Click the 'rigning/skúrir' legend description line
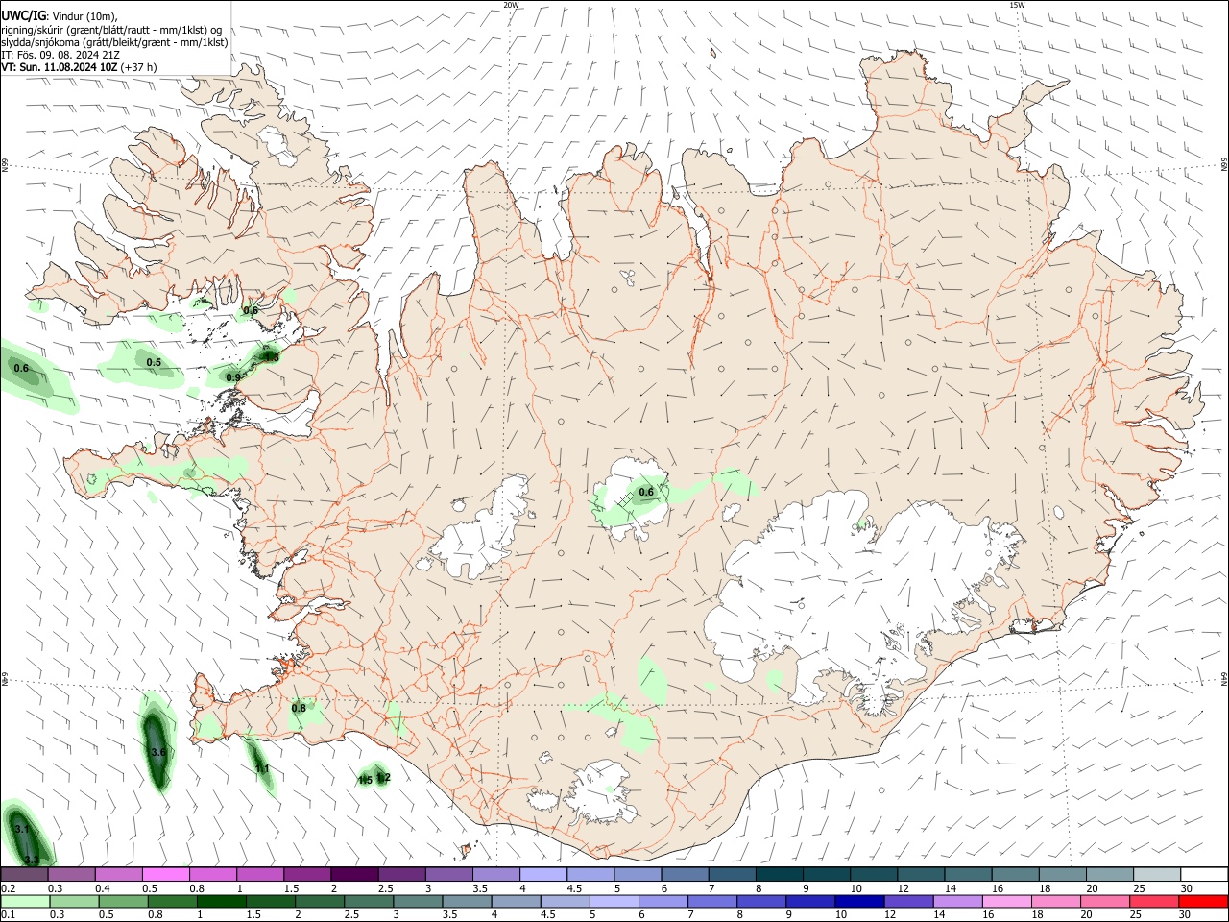The width and height of the screenshot is (1229, 922). tap(111, 30)
